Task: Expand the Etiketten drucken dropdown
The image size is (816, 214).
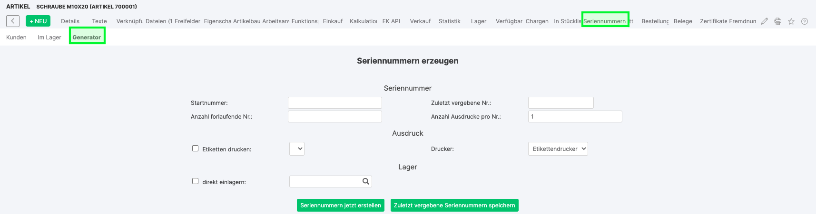Action: [x=297, y=149]
